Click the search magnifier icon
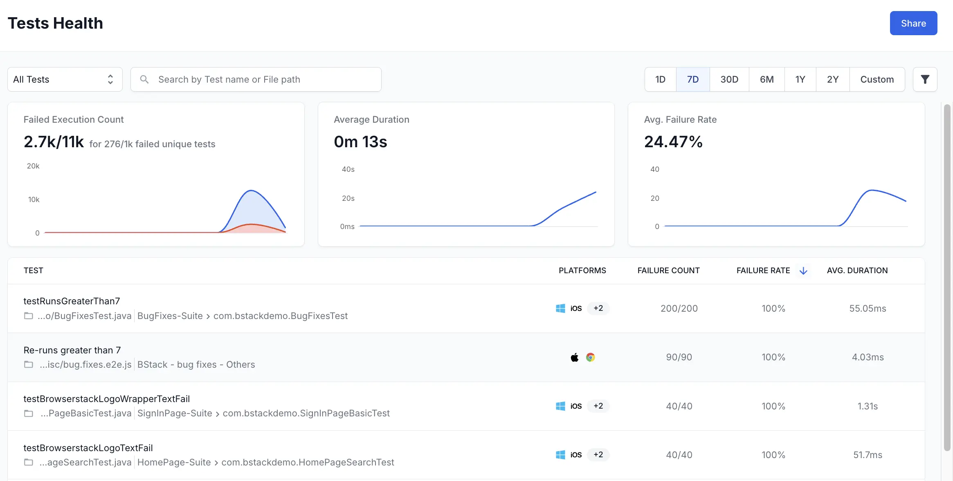Screen dimensions: 953x481 (x=144, y=79)
